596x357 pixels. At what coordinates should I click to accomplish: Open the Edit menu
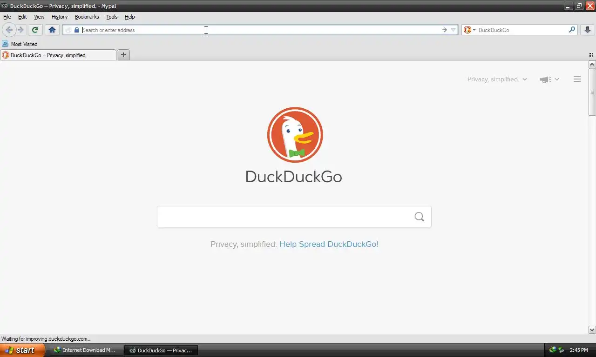[22, 17]
